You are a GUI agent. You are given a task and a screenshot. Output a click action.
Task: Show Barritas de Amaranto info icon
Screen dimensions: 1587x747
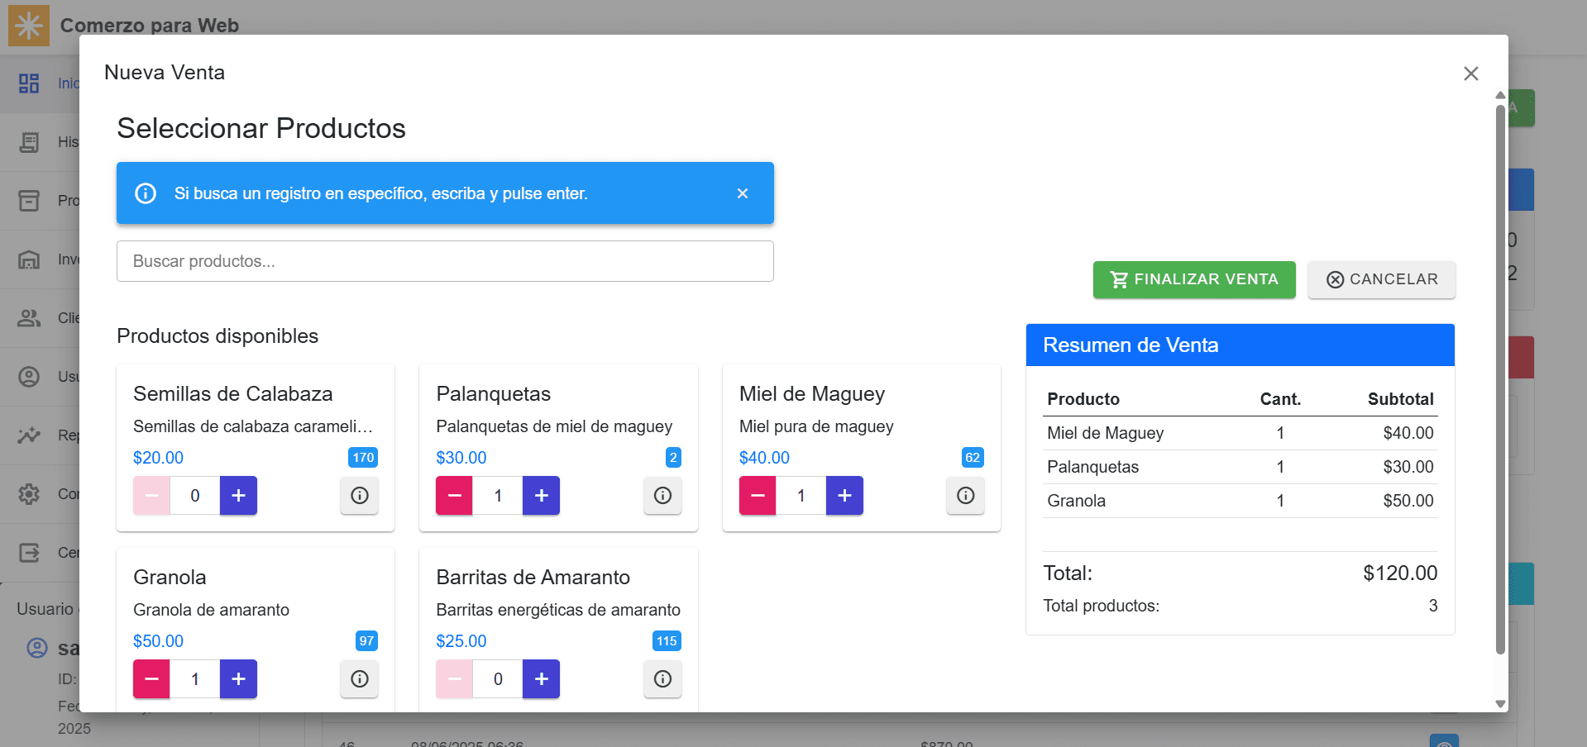pyautogui.click(x=662, y=679)
